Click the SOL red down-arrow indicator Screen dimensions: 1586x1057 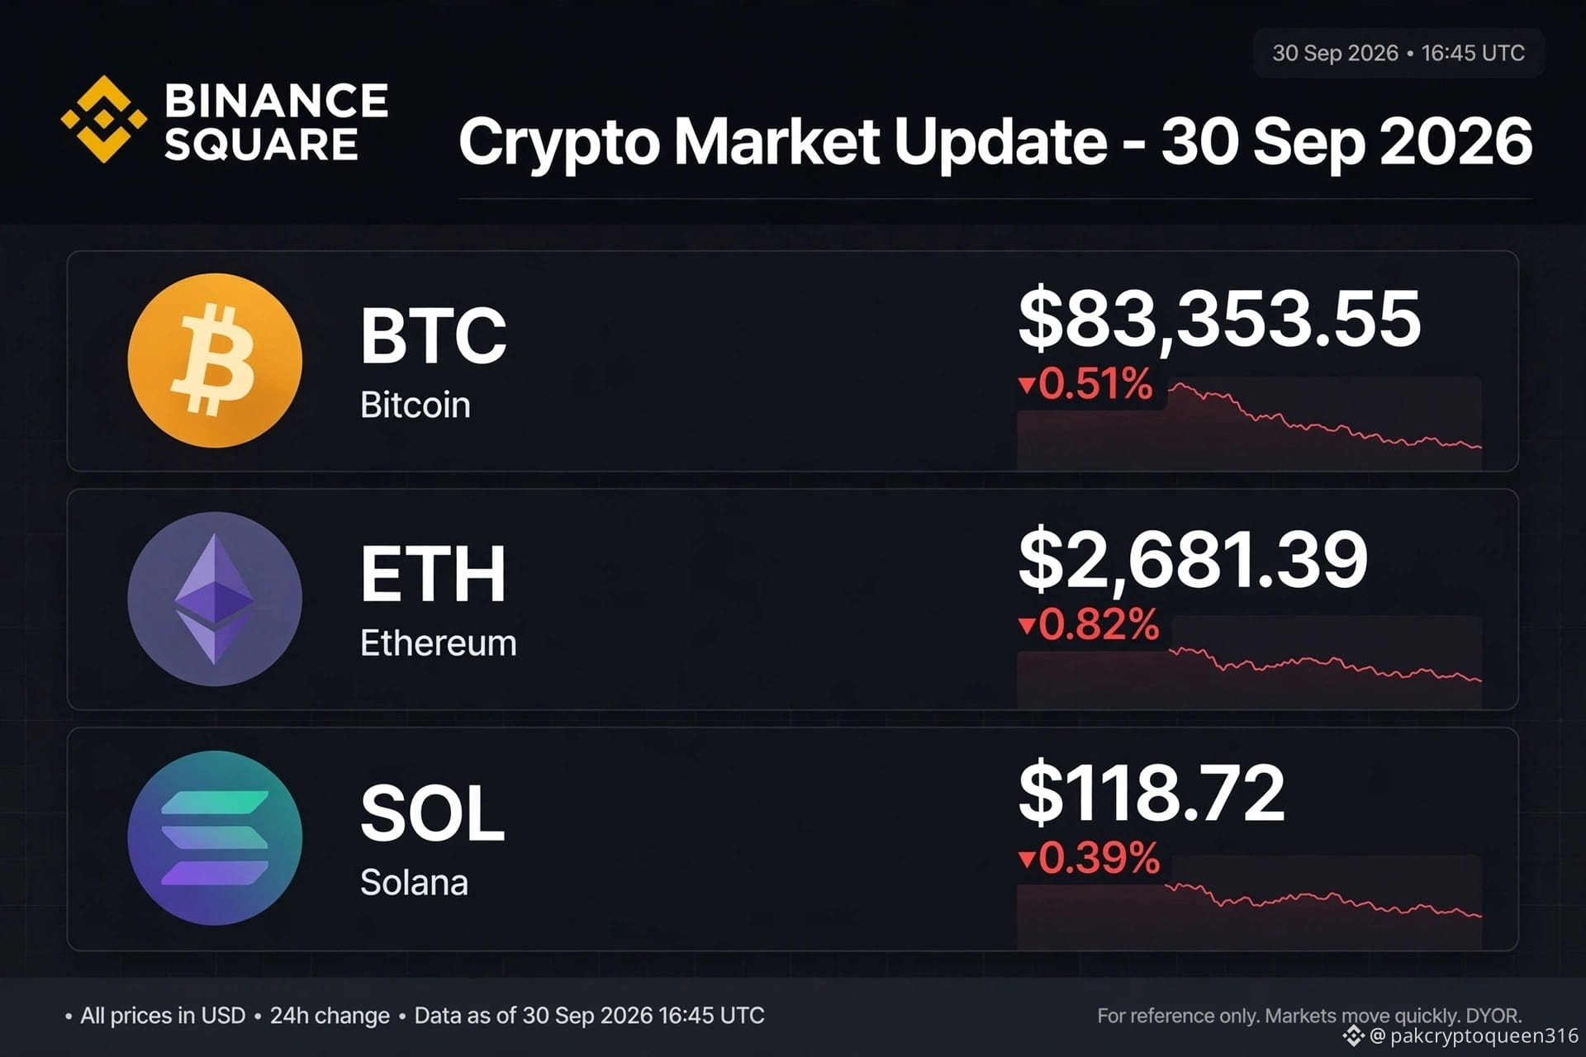pos(1027,859)
